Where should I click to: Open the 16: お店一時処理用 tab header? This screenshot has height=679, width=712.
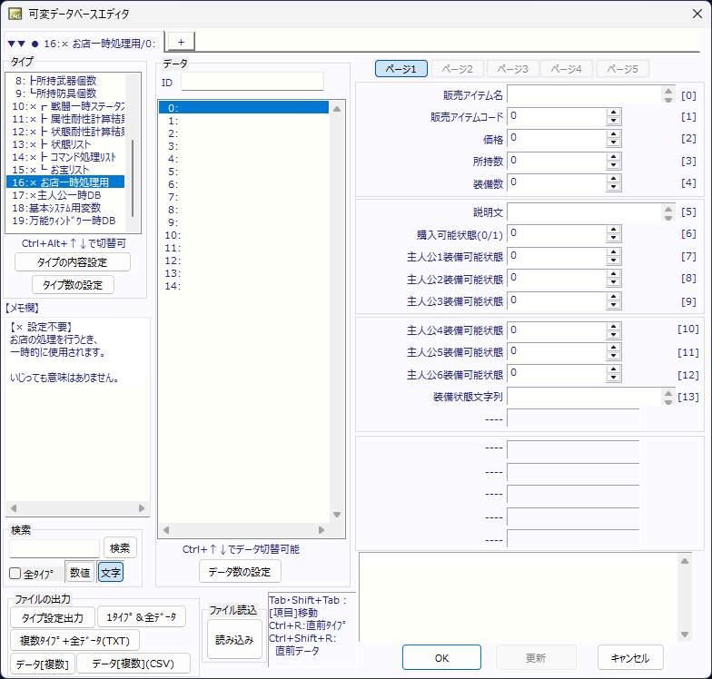(x=84, y=43)
